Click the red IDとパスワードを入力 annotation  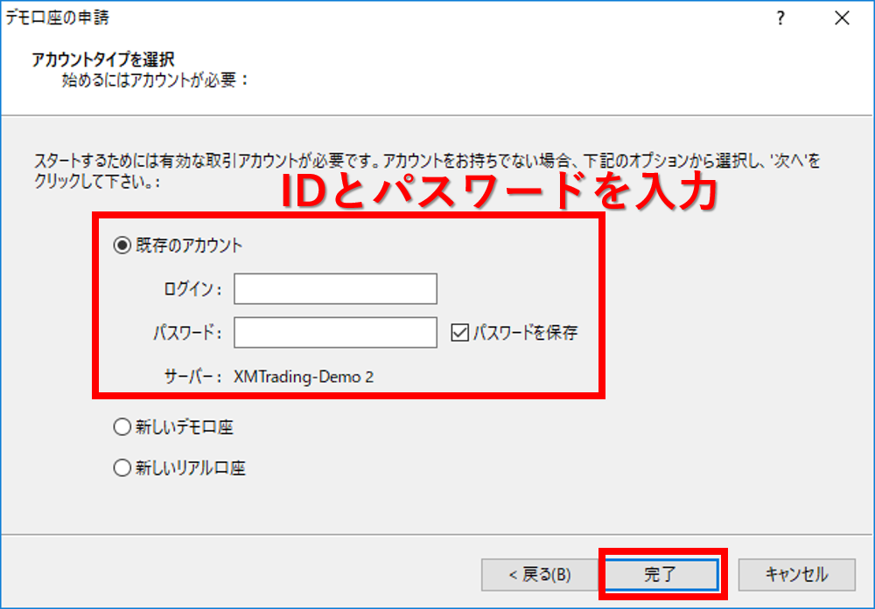click(499, 190)
